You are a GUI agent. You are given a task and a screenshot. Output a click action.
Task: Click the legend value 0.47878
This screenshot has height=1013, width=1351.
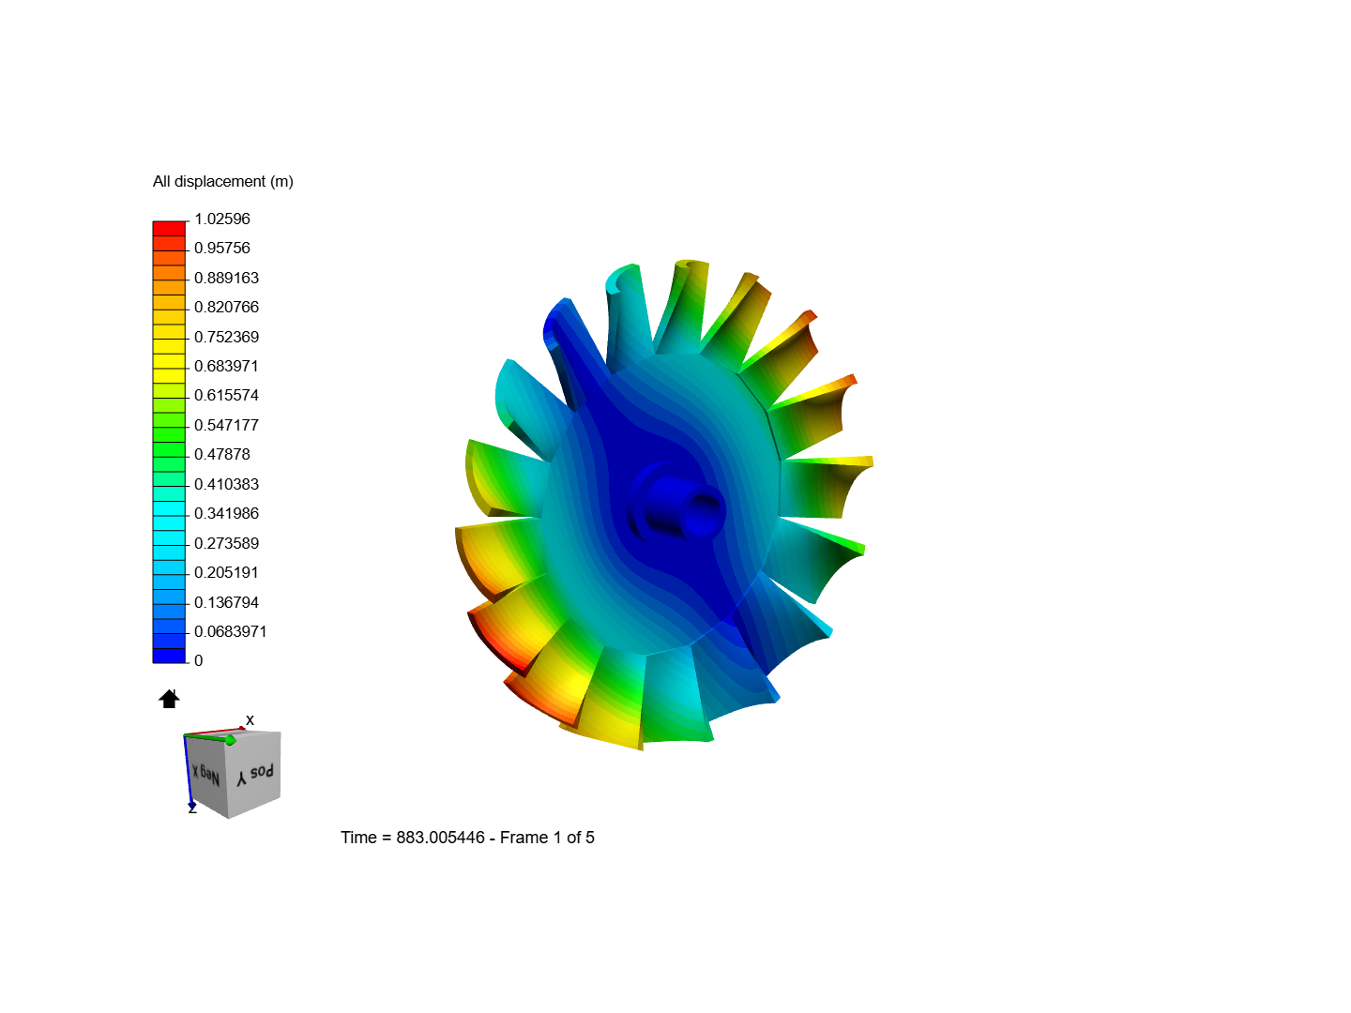tap(222, 454)
